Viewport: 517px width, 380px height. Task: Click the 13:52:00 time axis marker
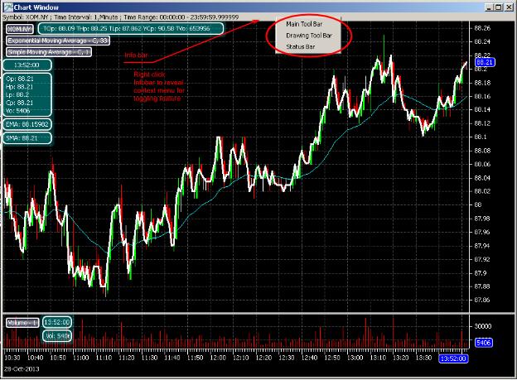(x=452, y=358)
